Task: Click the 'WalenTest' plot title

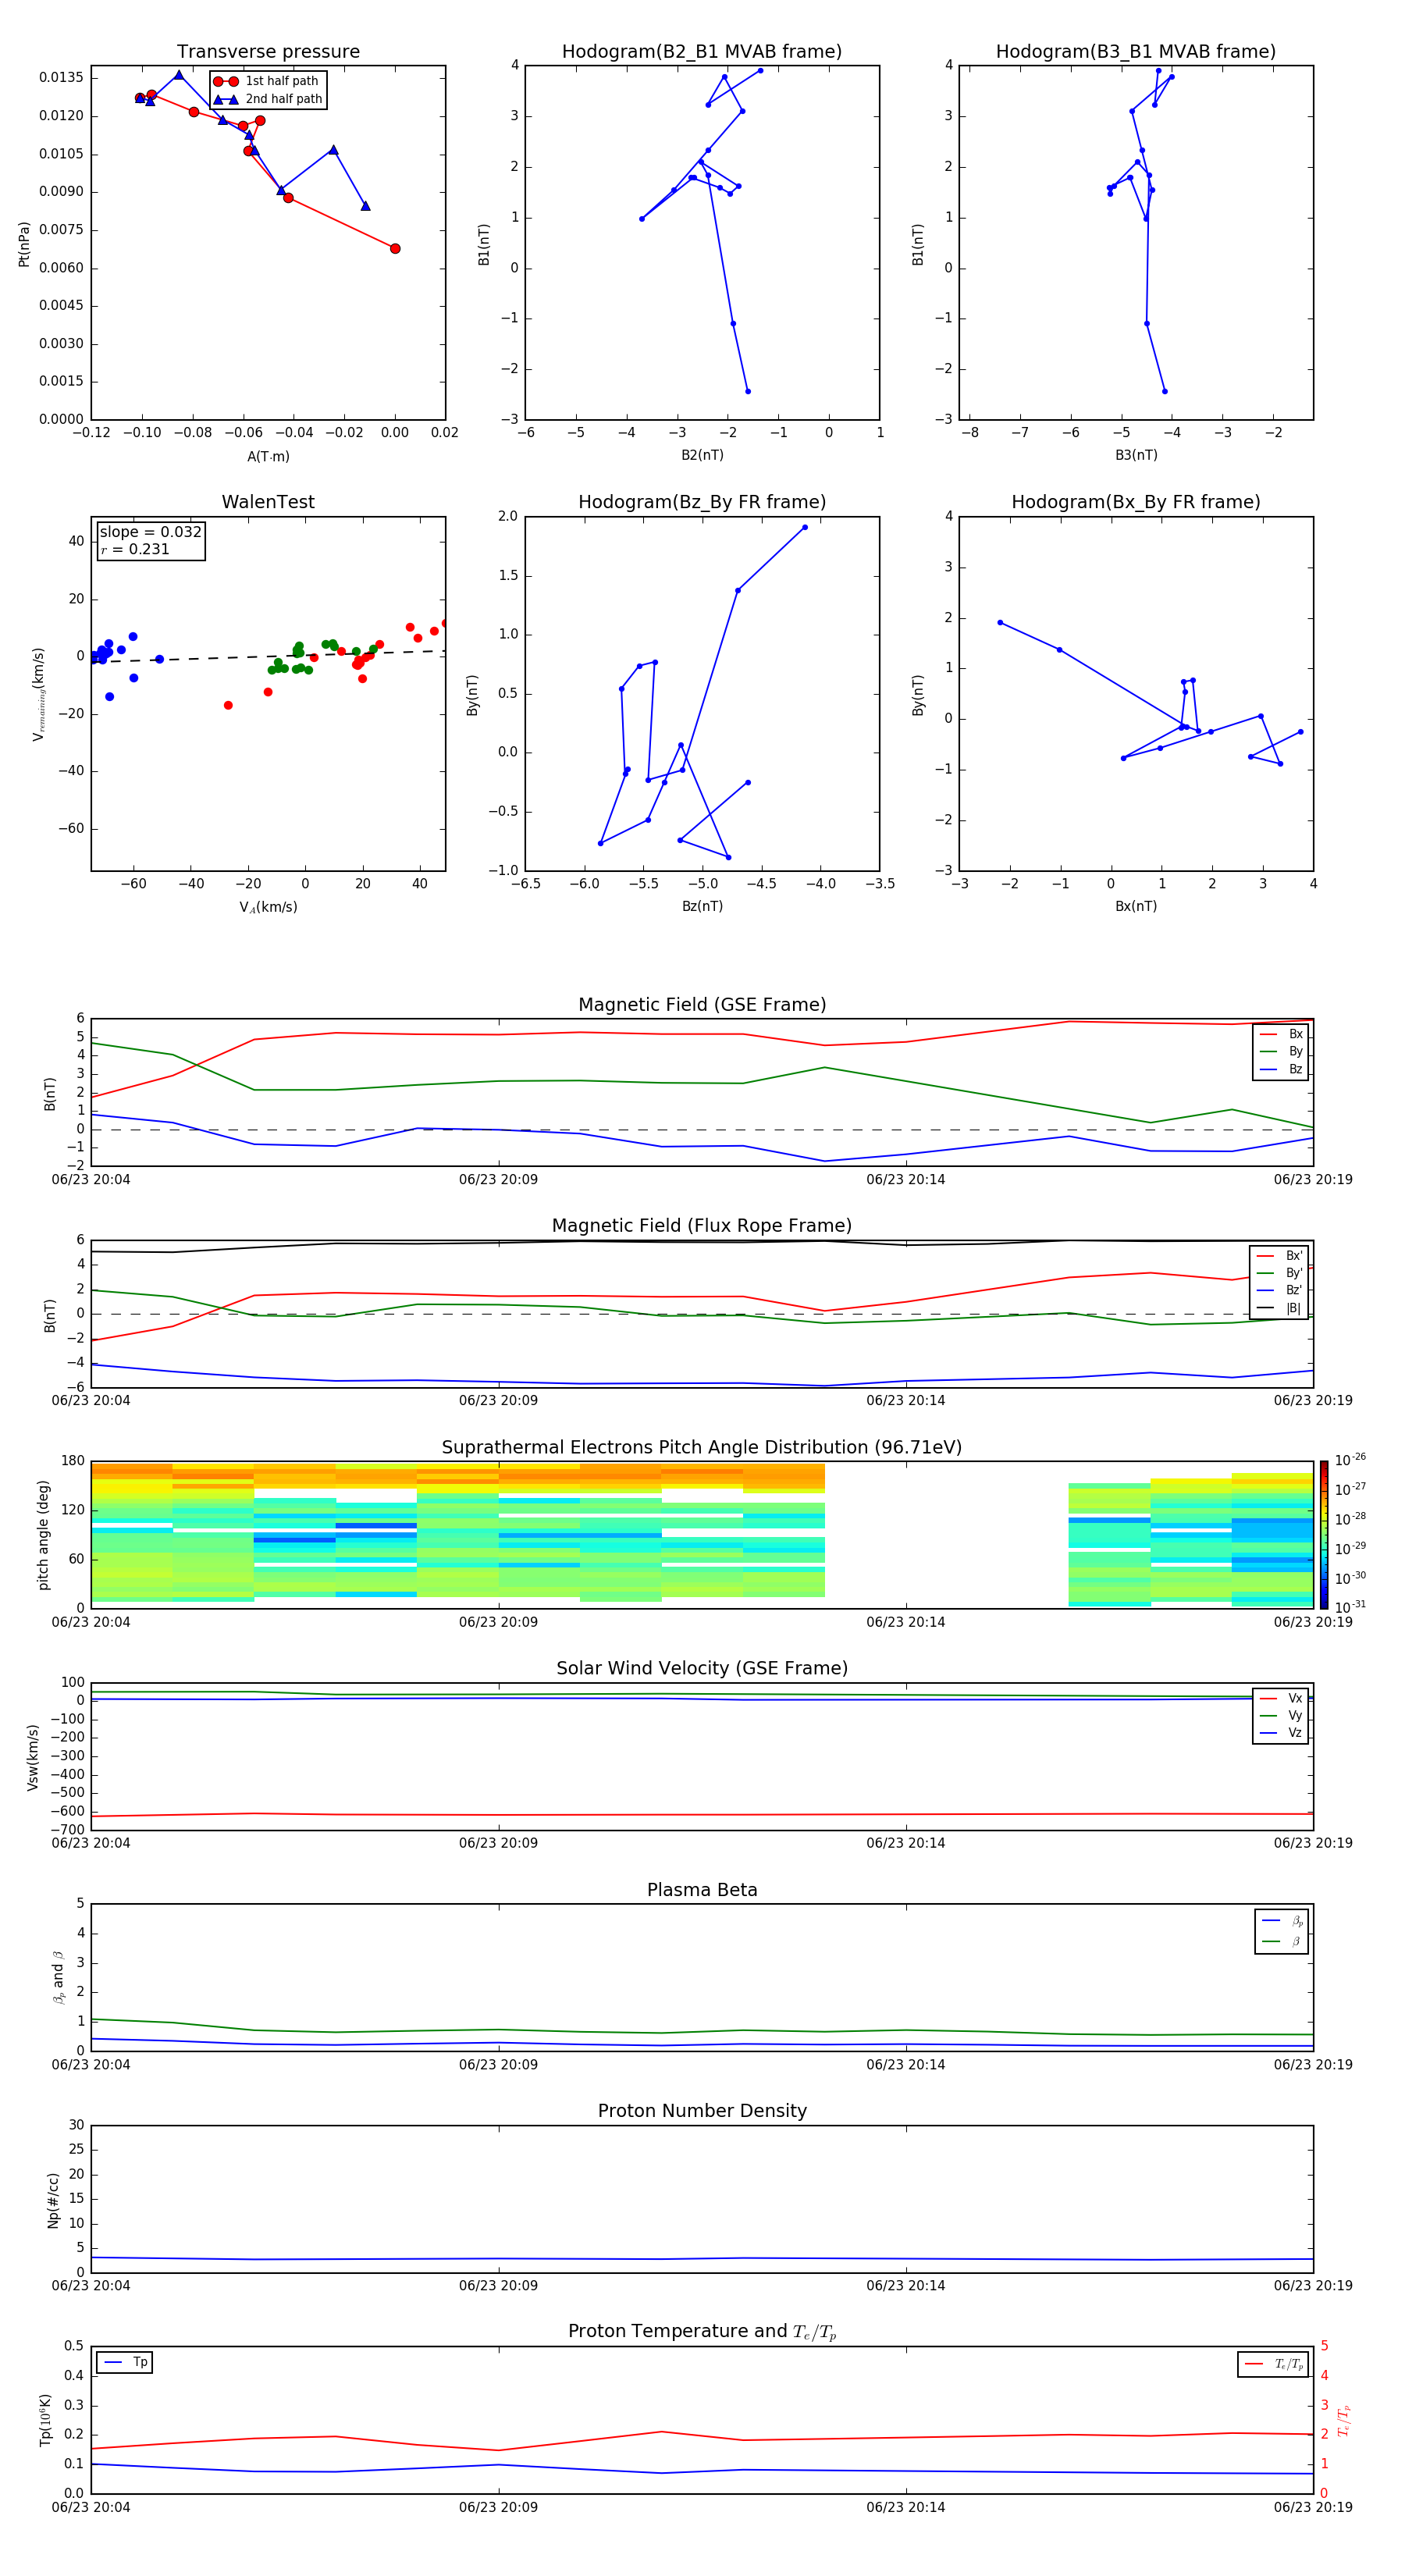Action: [268, 502]
